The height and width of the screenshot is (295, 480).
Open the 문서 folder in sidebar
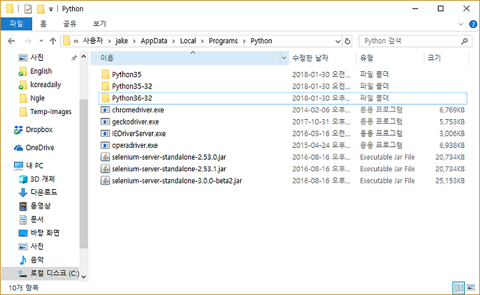(31, 220)
